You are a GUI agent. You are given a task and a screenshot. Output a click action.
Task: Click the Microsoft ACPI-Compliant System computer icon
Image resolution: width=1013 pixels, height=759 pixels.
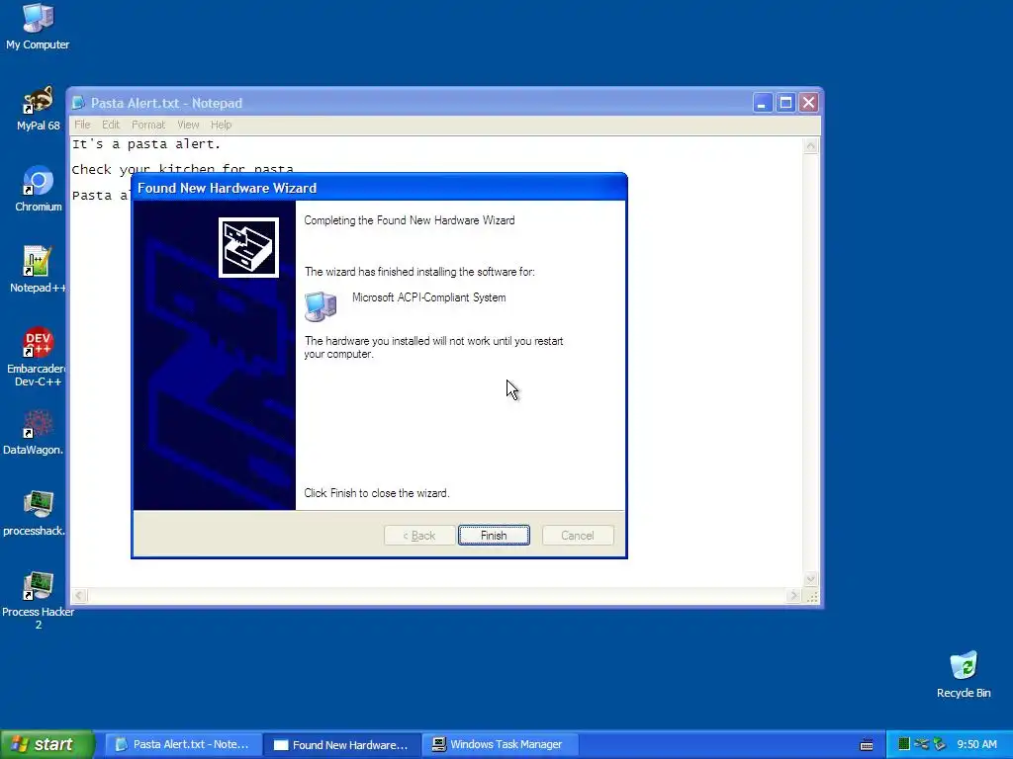tap(321, 306)
